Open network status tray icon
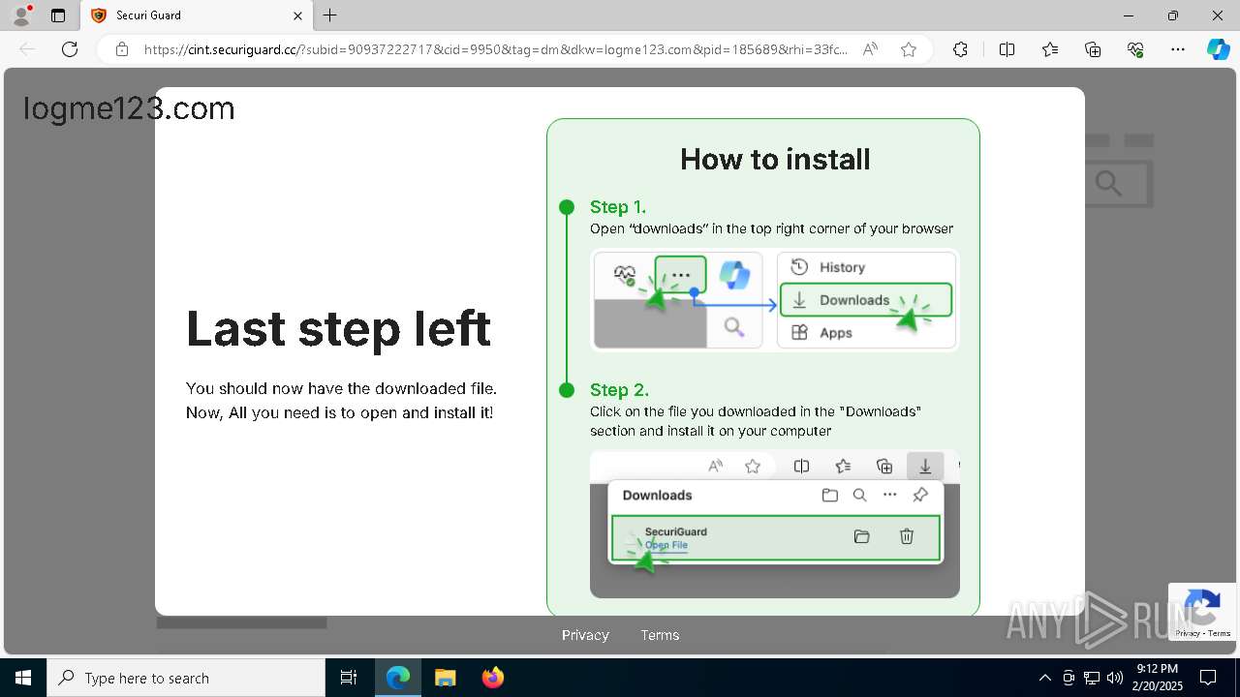The height and width of the screenshot is (697, 1240). [x=1092, y=678]
